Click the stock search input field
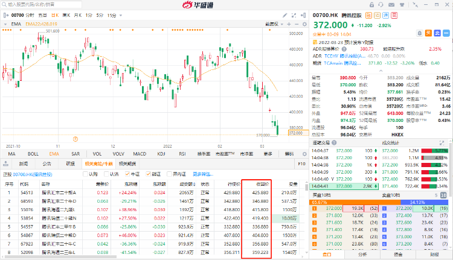The image size is (453, 260). pos(42,4)
